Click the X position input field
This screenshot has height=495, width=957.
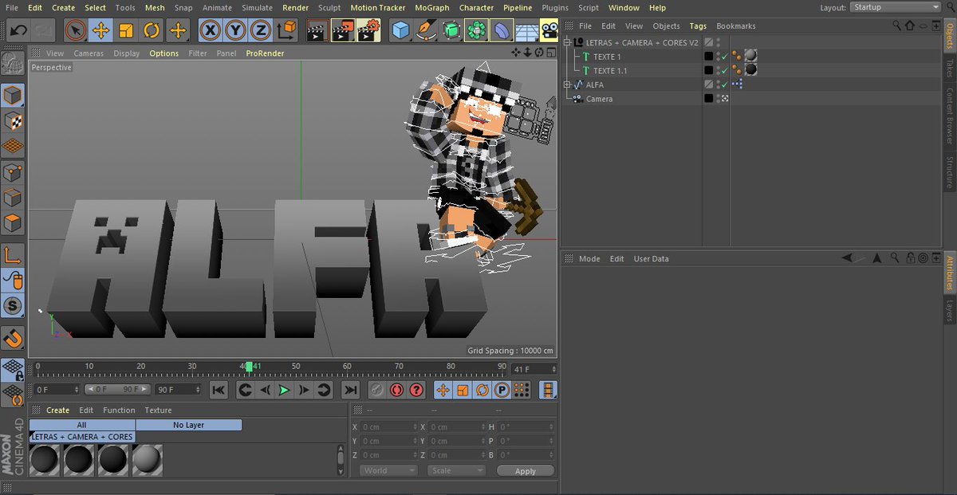pos(388,427)
